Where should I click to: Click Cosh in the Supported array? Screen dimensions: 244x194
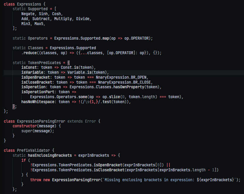pyautogui.click(x=56, y=14)
